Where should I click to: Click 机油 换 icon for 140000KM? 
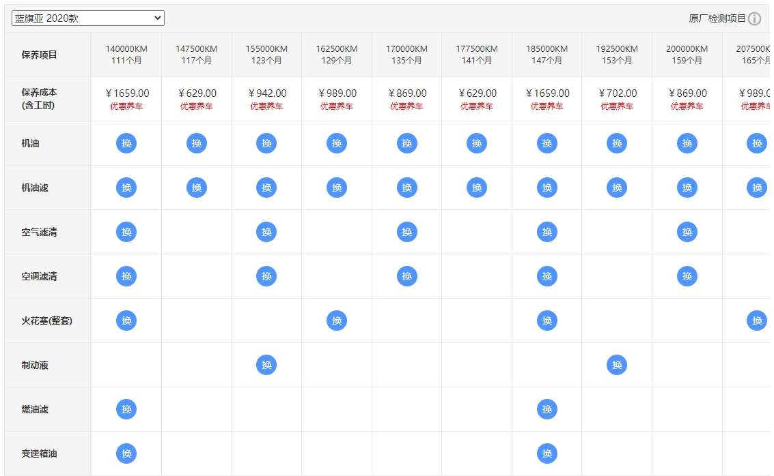[126, 143]
